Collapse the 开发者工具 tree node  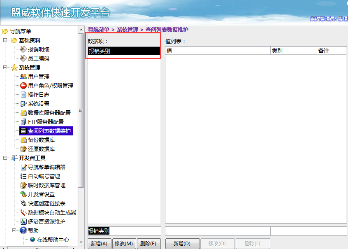click(5, 158)
